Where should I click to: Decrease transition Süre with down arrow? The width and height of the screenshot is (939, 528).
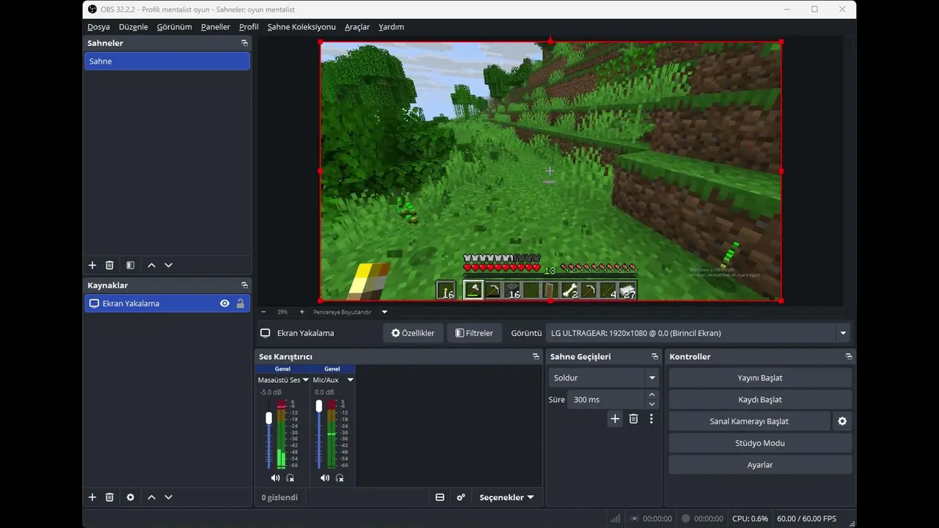coord(651,404)
